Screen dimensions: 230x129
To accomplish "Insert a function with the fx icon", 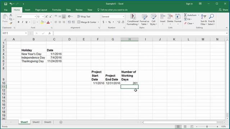I will point(50,33).
